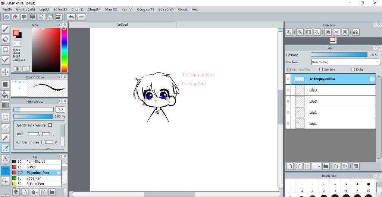Zoom out on the navigator panel

click(317, 32)
